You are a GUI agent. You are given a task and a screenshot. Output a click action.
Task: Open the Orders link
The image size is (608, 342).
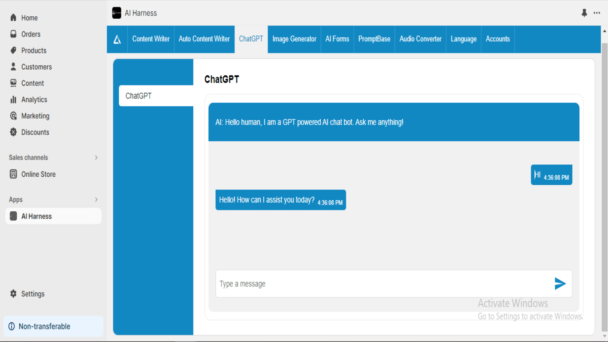31,34
